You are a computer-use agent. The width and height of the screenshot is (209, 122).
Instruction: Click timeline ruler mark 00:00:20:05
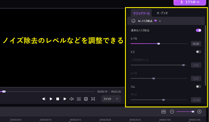point(16,120)
